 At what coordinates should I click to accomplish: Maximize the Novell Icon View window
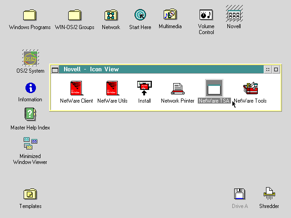[276, 69]
